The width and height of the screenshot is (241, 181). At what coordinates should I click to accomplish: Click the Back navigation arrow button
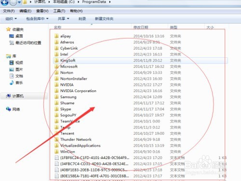(x=4, y=2)
